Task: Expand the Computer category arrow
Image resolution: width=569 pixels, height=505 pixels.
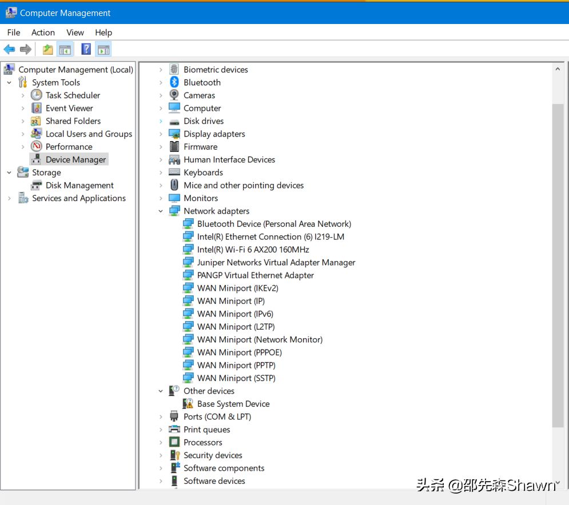Action: (x=160, y=108)
